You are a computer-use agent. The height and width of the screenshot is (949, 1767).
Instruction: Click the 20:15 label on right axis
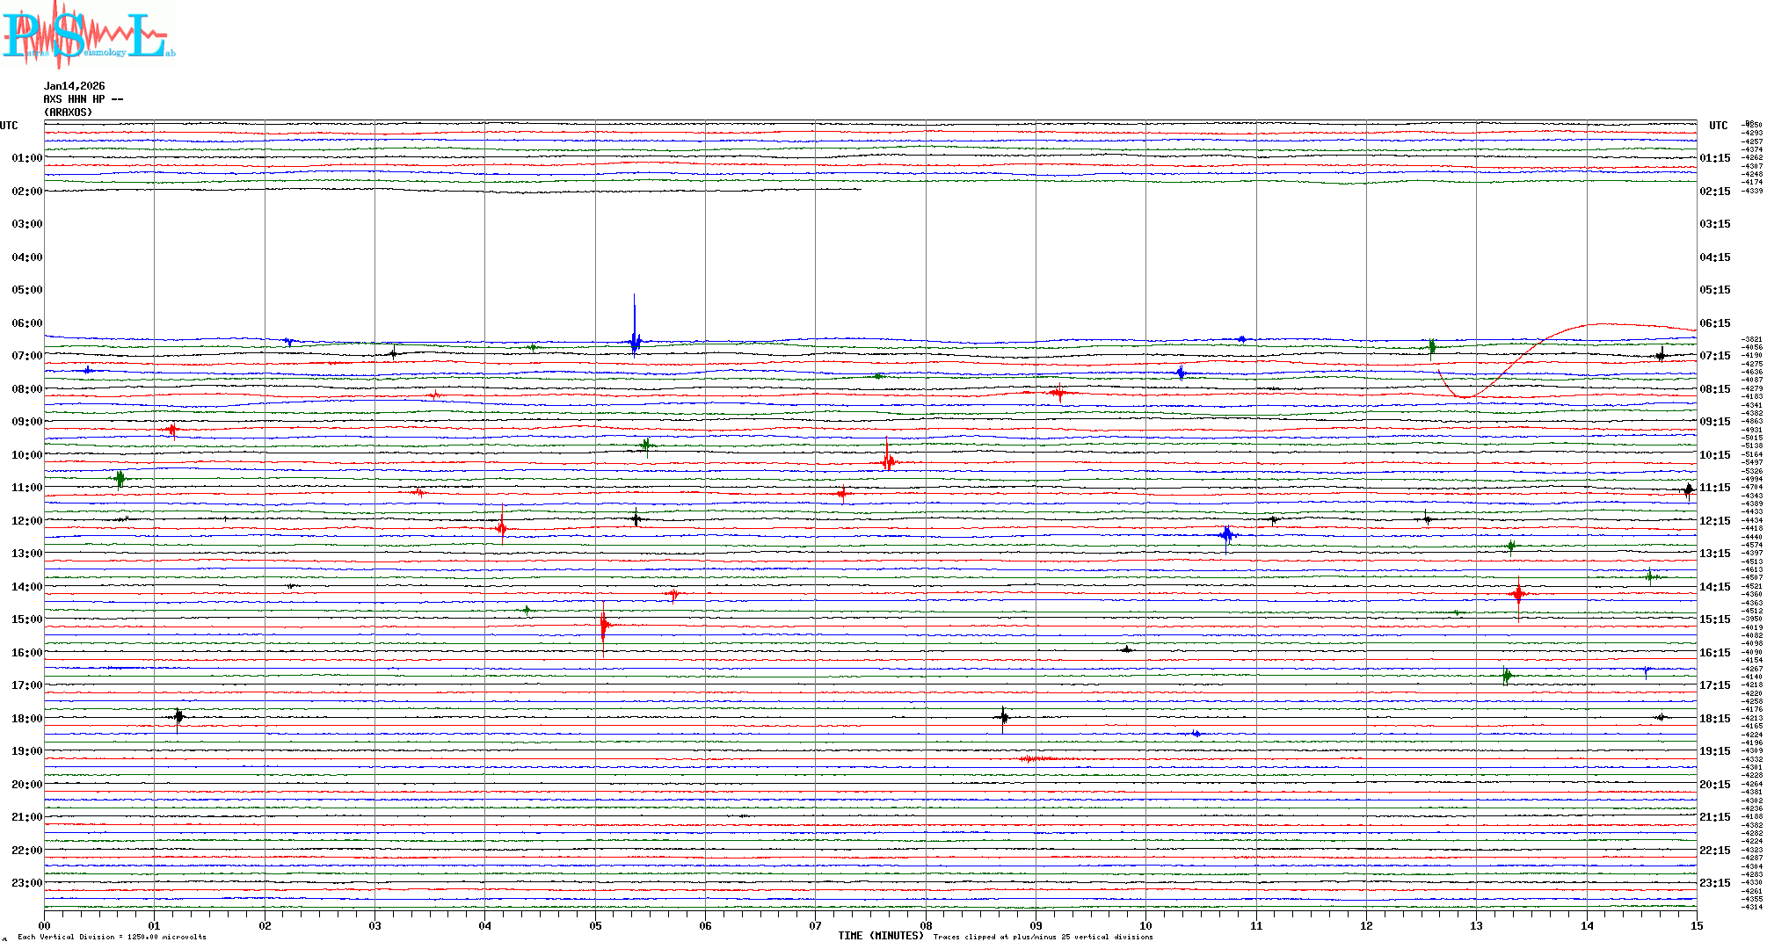[1714, 785]
